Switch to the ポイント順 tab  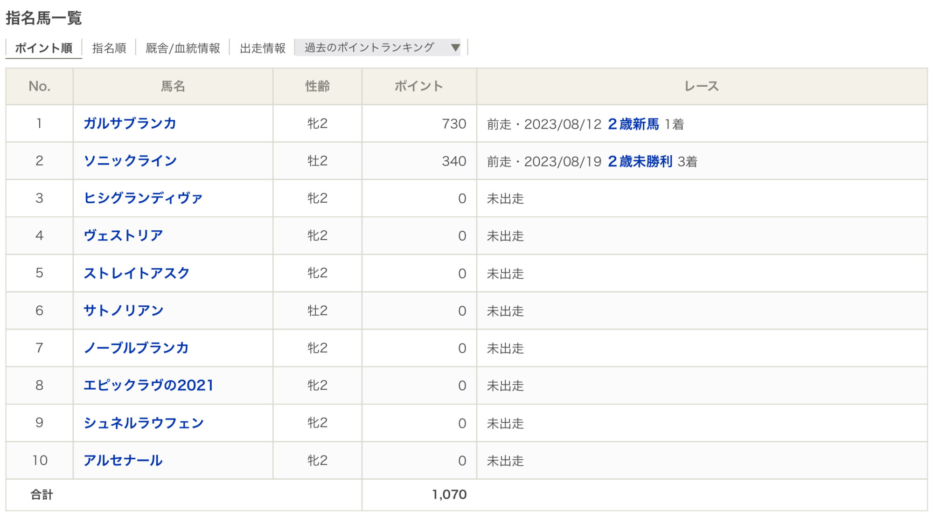pos(43,48)
